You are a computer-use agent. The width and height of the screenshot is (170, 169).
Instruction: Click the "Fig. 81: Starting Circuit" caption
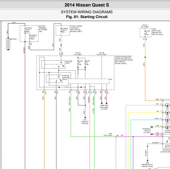(87, 17)
